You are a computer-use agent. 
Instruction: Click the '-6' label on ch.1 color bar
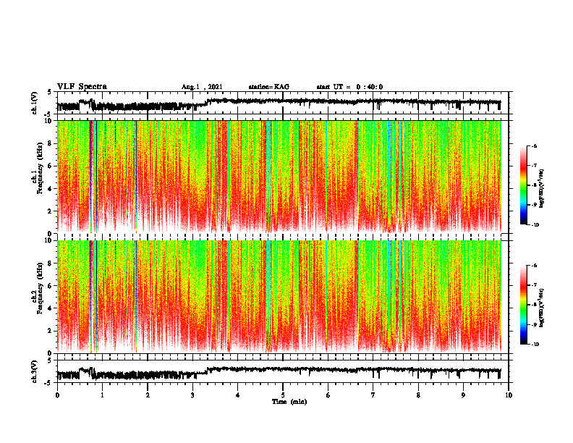pyautogui.click(x=534, y=145)
